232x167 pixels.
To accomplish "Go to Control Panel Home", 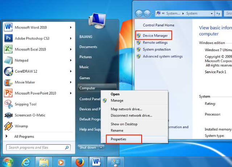I will tap(159, 25).
